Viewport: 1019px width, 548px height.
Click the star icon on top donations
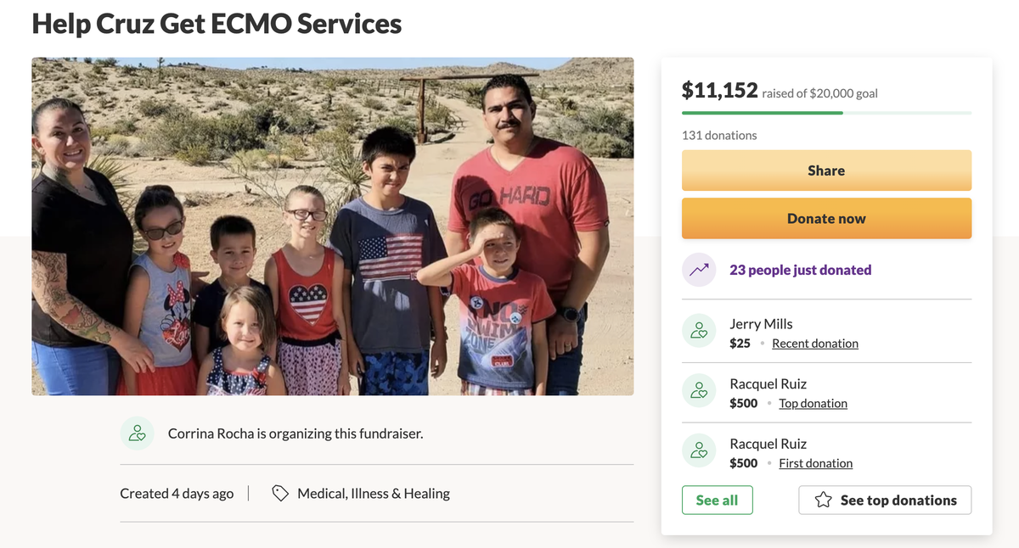[x=823, y=500]
